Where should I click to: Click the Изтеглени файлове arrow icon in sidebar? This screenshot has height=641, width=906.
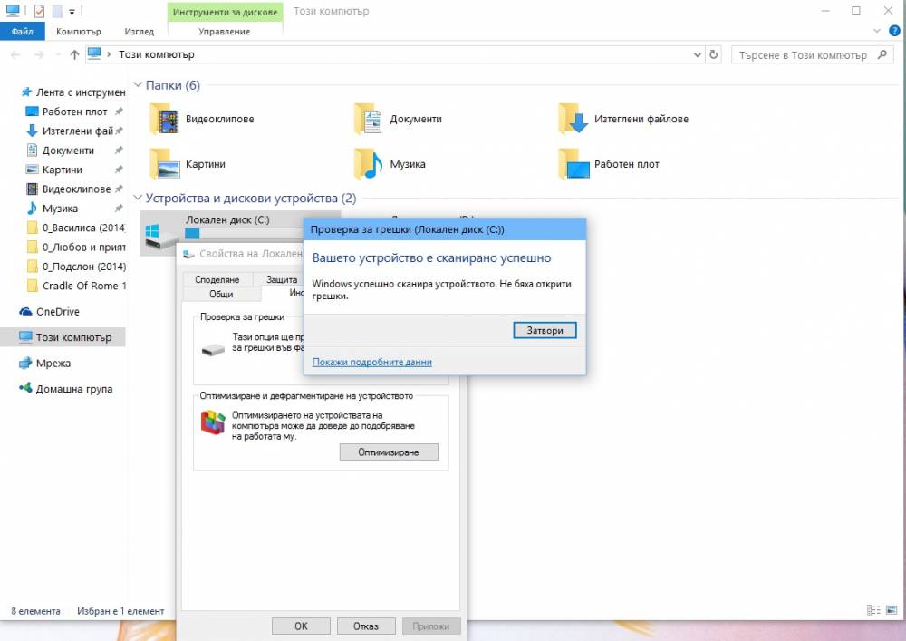tap(32, 131)
